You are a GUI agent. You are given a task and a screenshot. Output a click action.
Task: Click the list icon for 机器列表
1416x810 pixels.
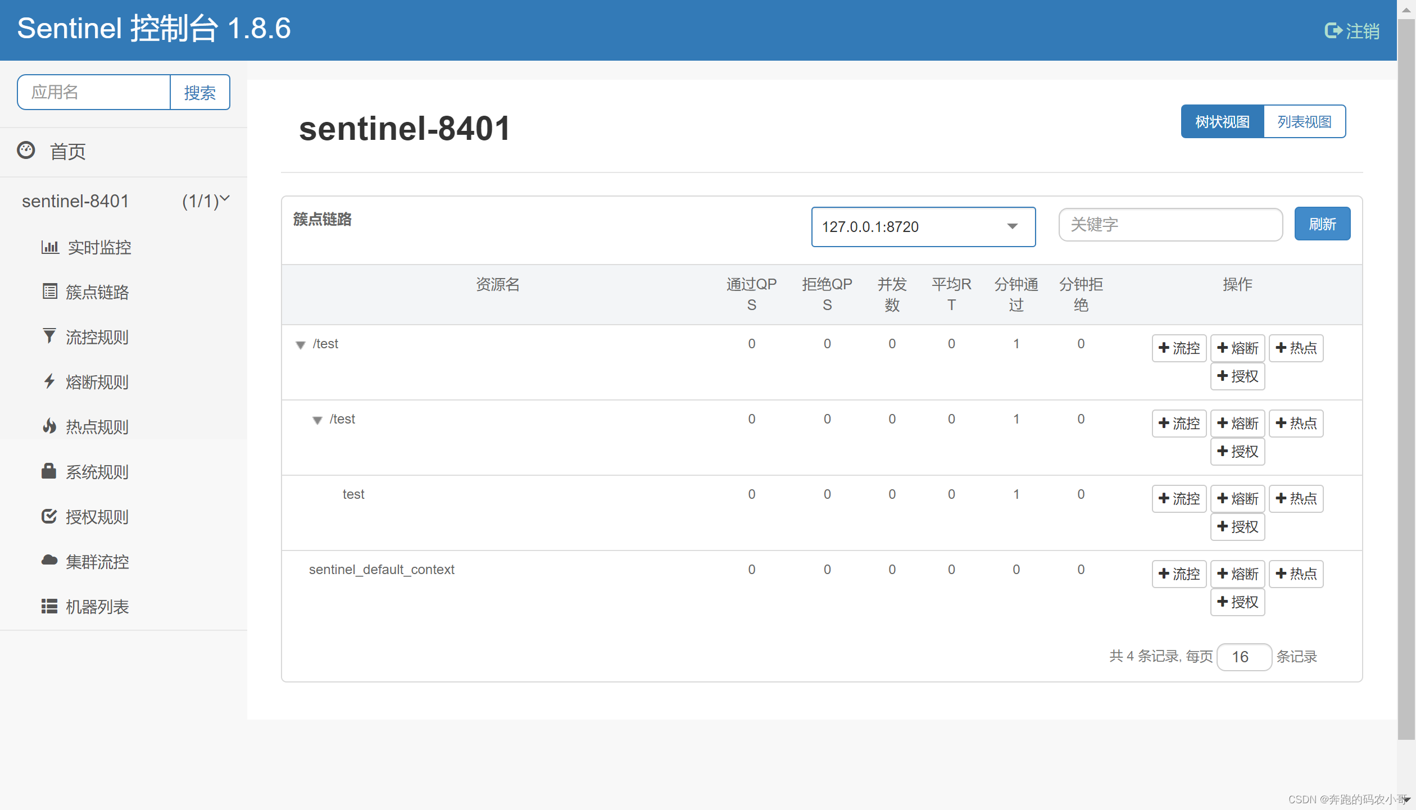click(x=49, y=606)
